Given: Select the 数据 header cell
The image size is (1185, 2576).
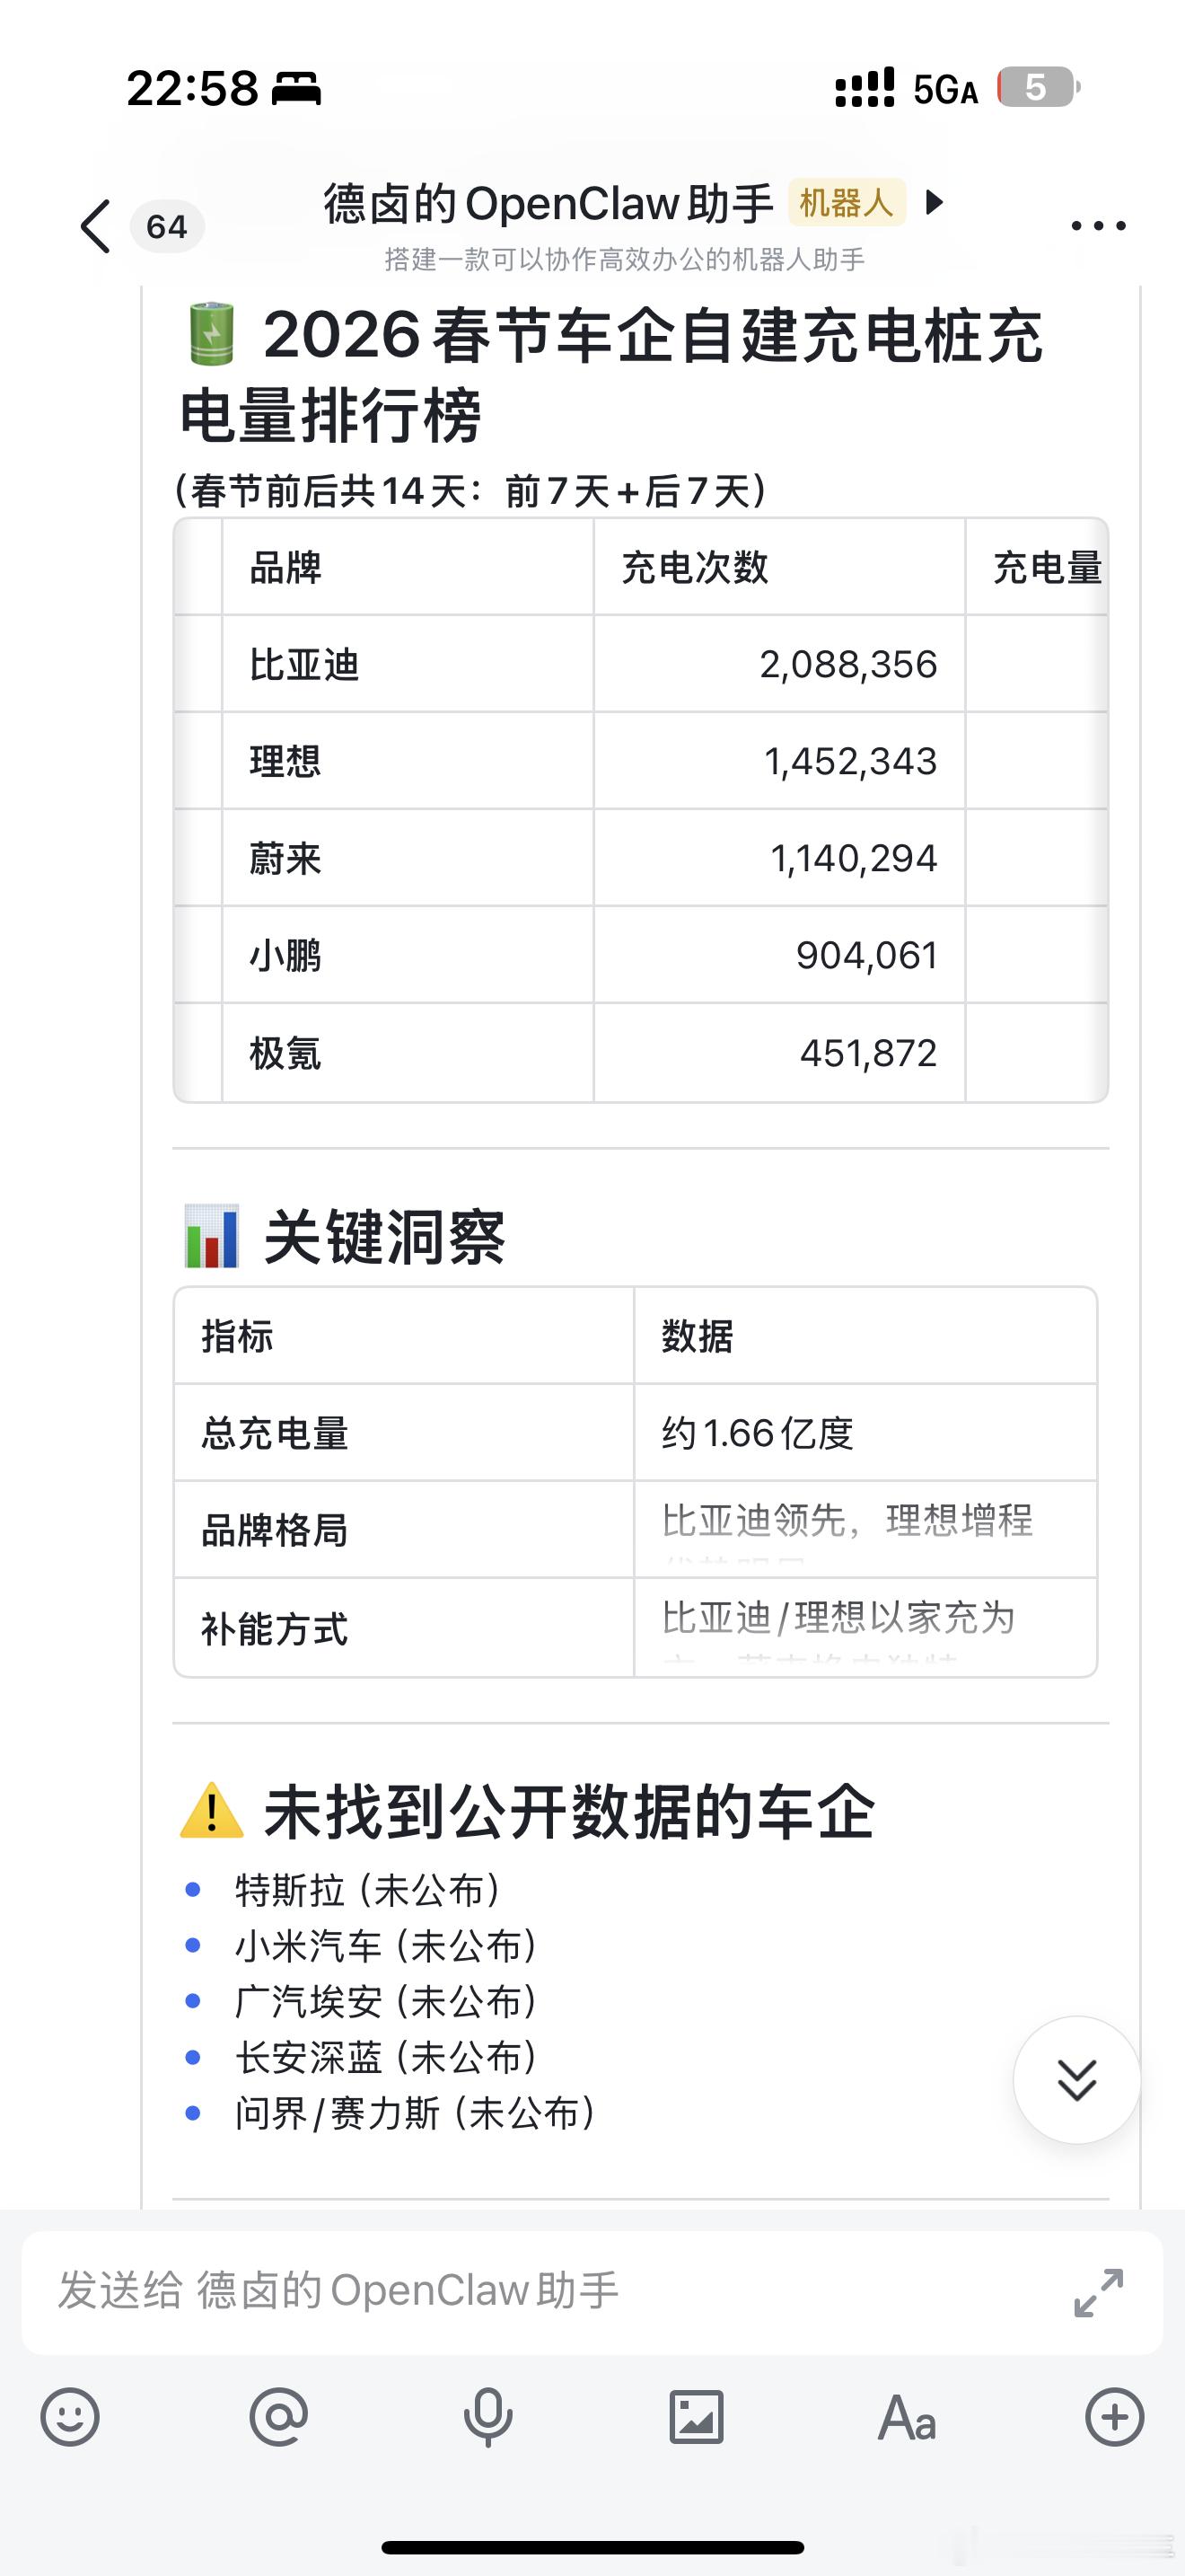Looking at the screenshot, I should pos(865,1336).
